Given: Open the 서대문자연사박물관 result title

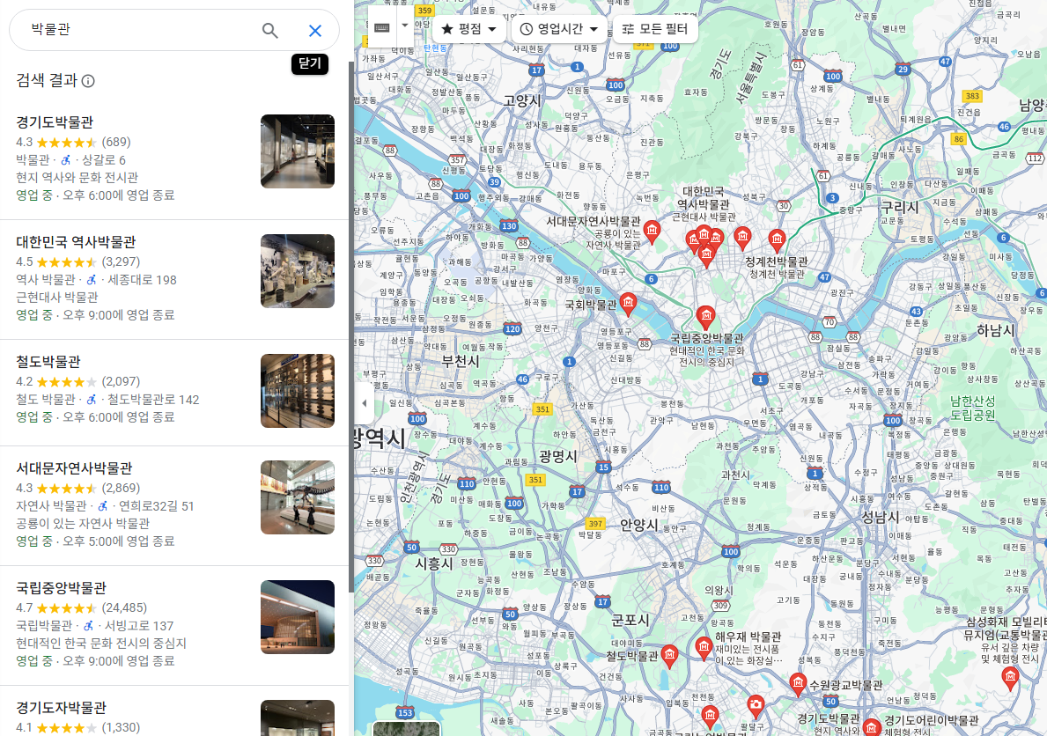Looking at the screenshot, I should [74, 468].
